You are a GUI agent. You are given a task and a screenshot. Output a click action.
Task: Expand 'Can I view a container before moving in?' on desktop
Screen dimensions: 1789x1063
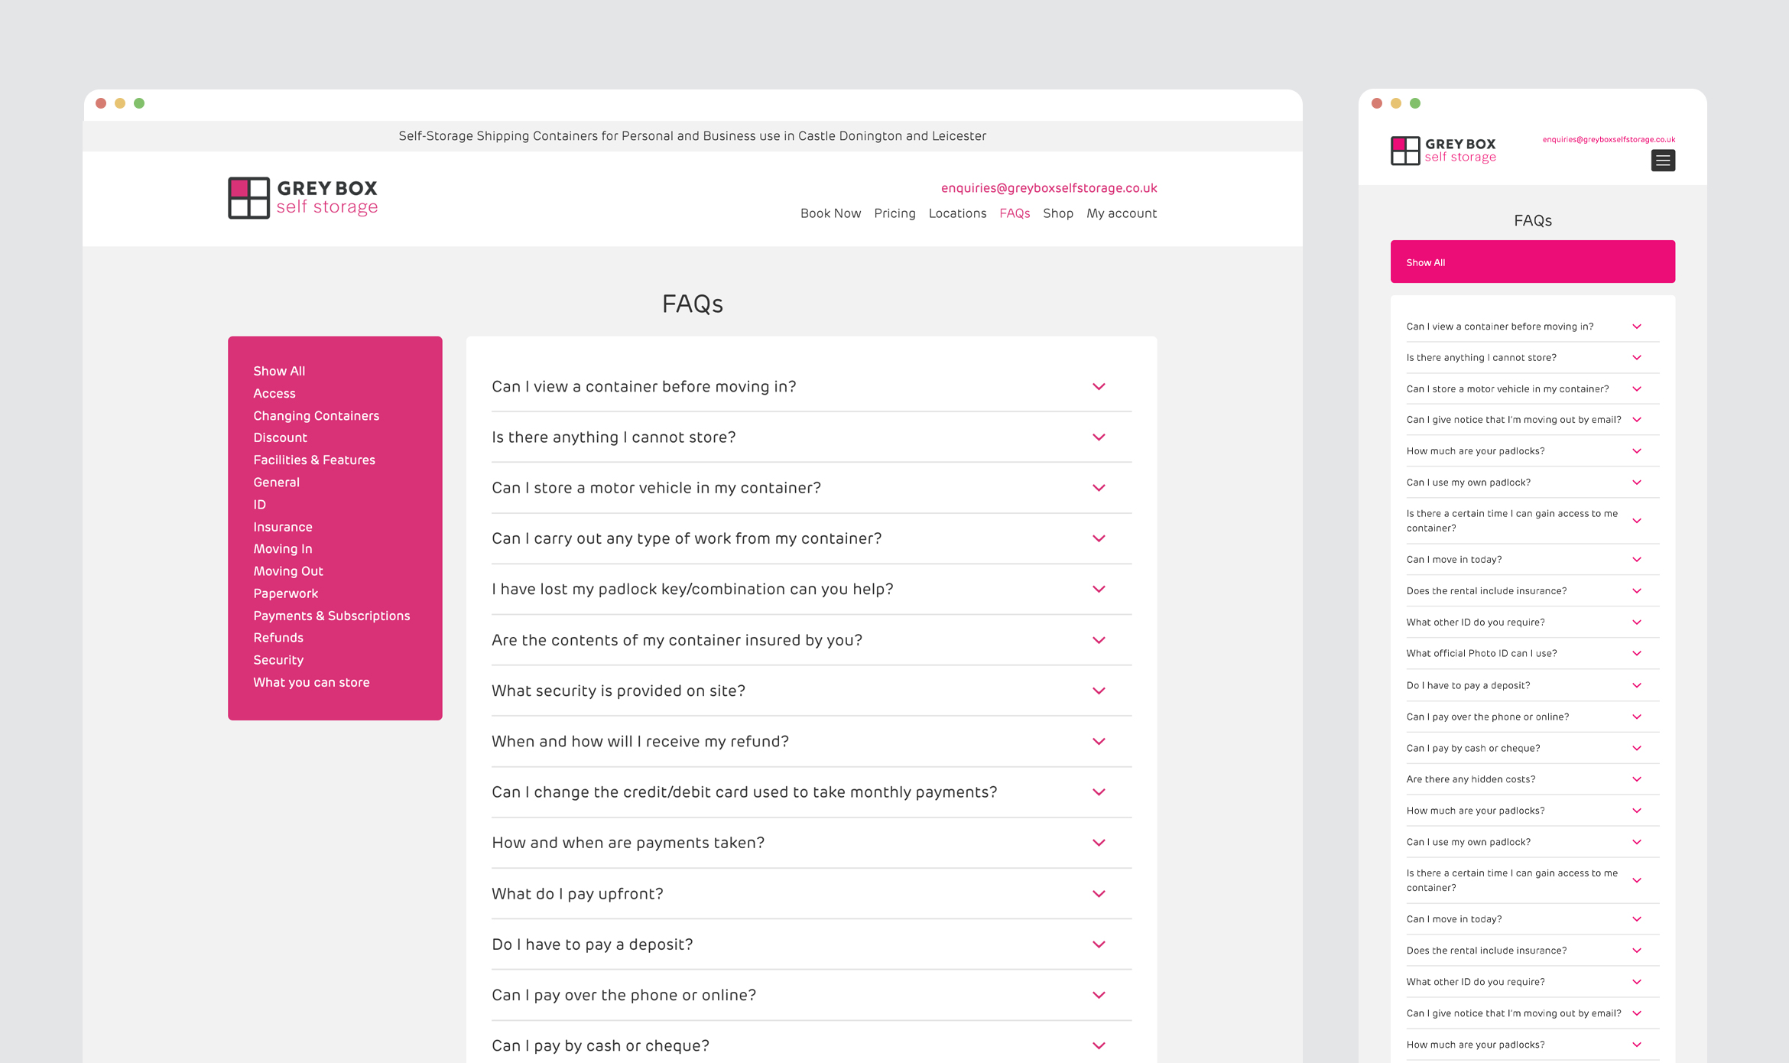coord(811,387)
